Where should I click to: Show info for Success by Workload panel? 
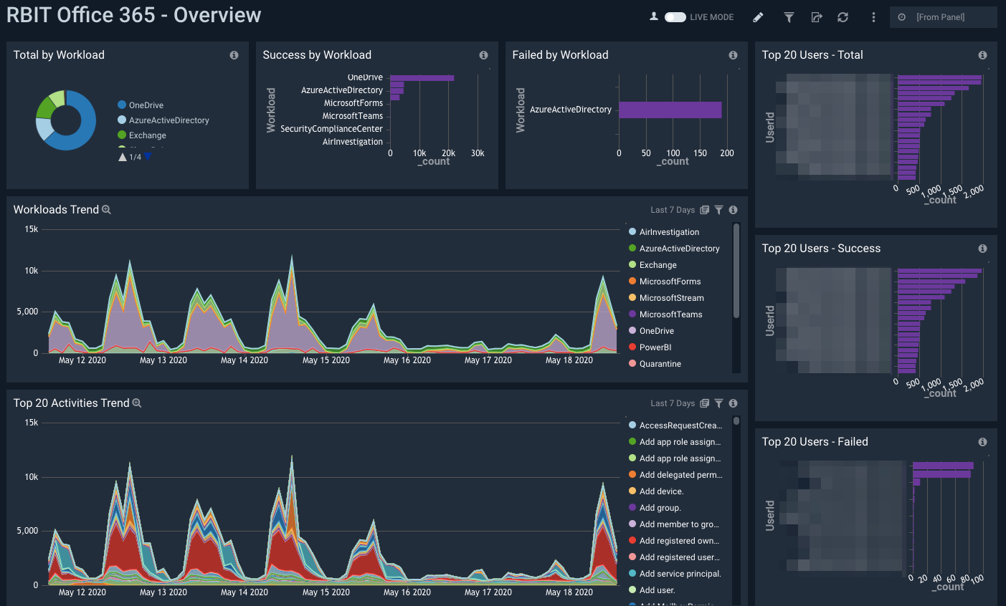483,55
